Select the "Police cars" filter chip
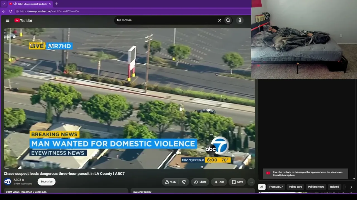The width and height of the screenshot is (357, 200). click(295, 187)
